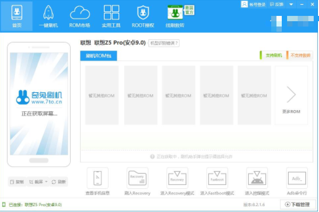Viewport: 319px width, 212px height.
Task: Click the 刷回官方 badge
Action: [189, 10]
